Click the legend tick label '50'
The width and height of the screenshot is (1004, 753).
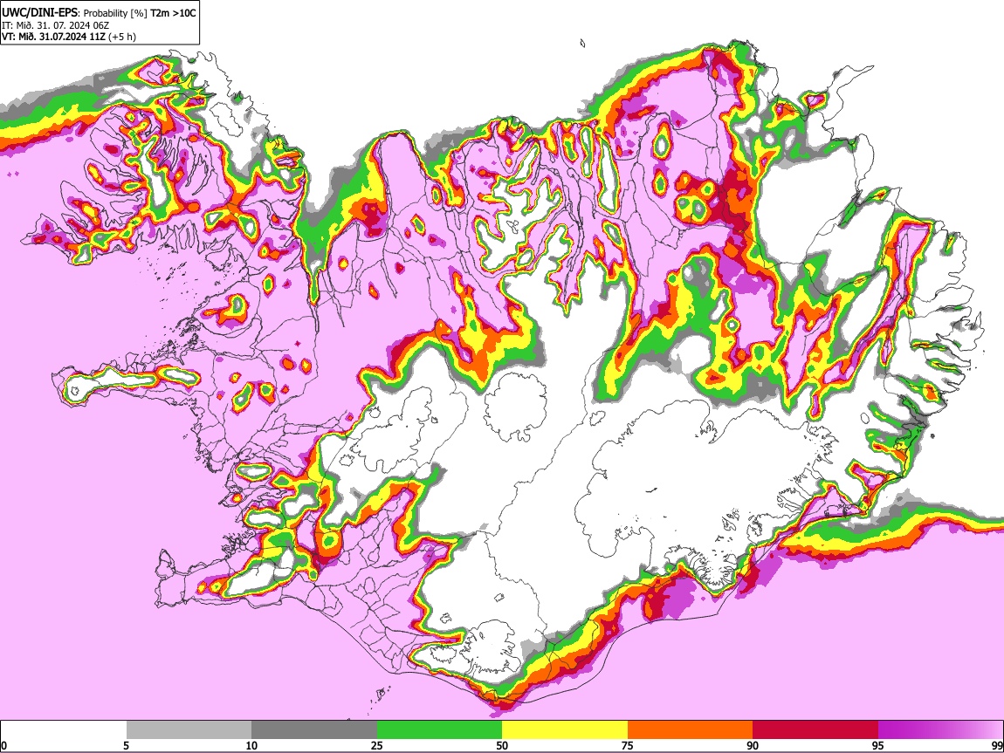(x=502, y=745)
